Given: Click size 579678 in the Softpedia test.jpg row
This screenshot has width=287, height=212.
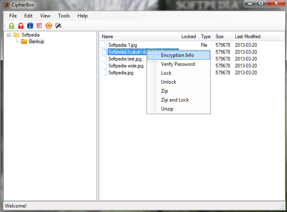Looking at the screenshot, I should pyautogui.click(x=223, y=59).
